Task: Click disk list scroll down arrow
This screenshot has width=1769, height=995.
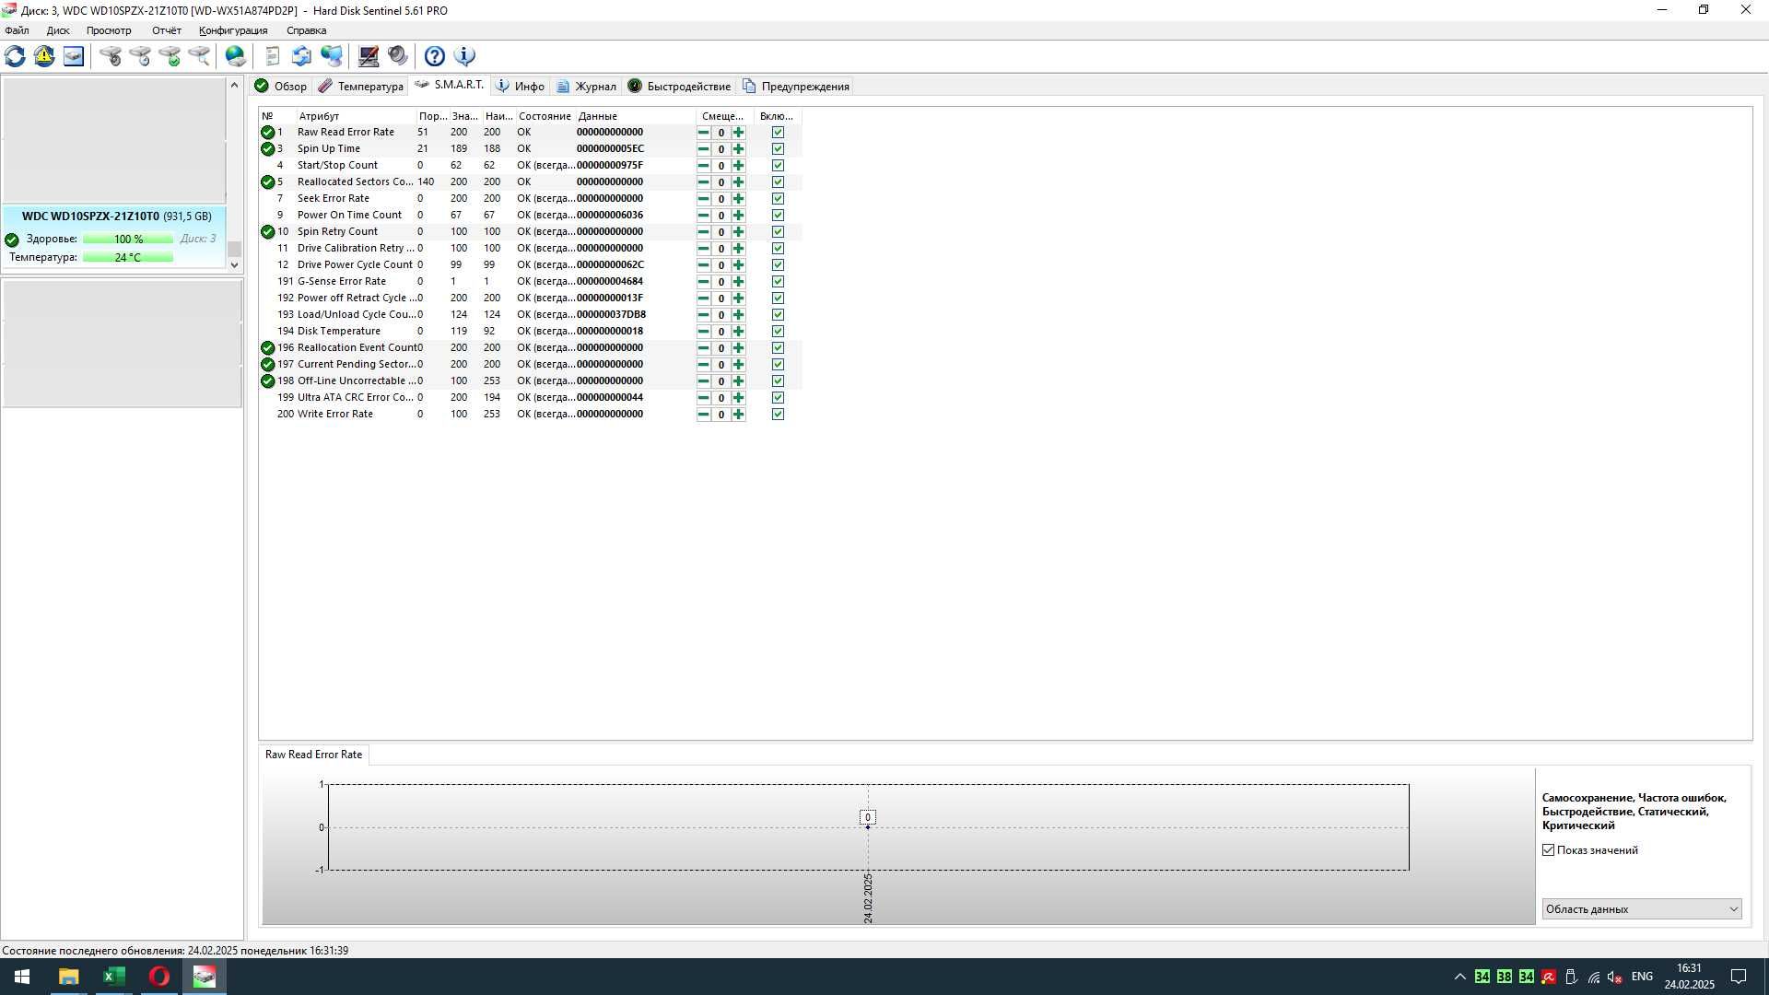Action: (234, 264)
